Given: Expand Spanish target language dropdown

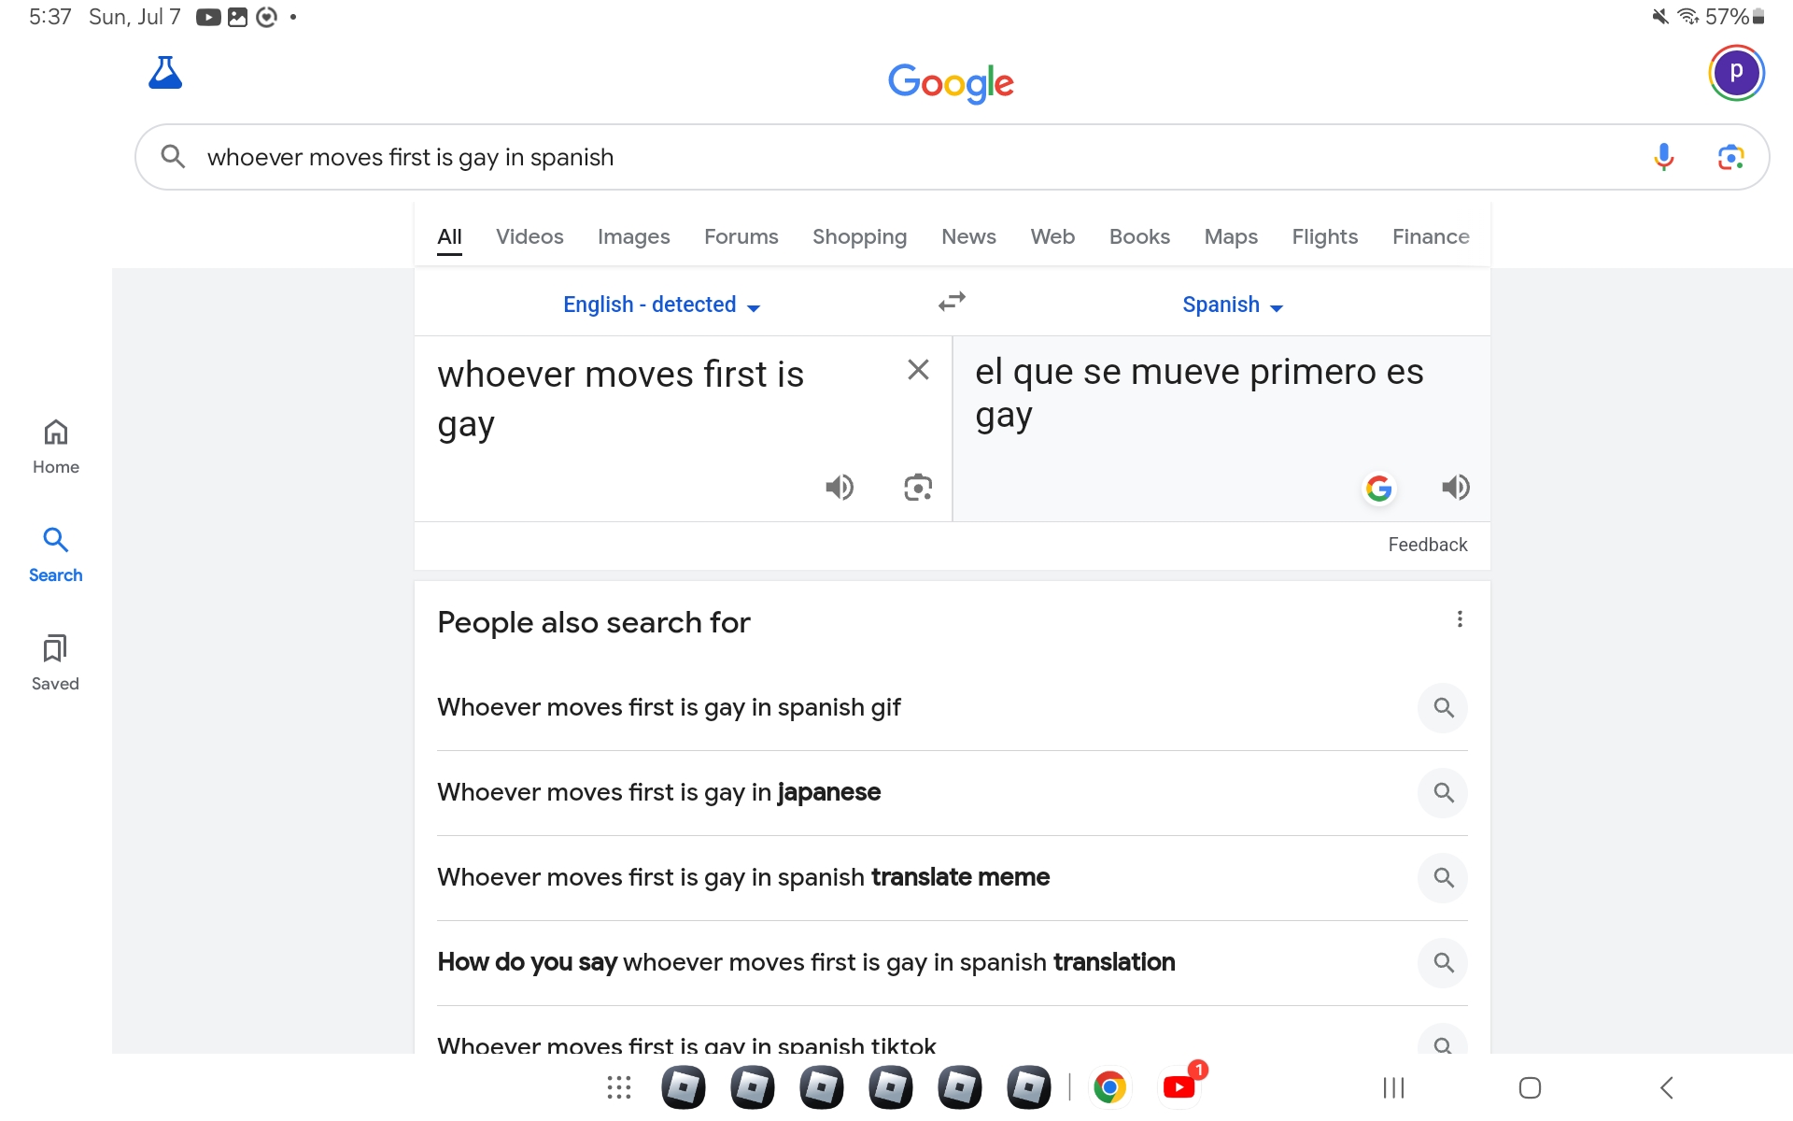Looking at the screenshot, I should pyautogui.click(x=1232, y=305).
